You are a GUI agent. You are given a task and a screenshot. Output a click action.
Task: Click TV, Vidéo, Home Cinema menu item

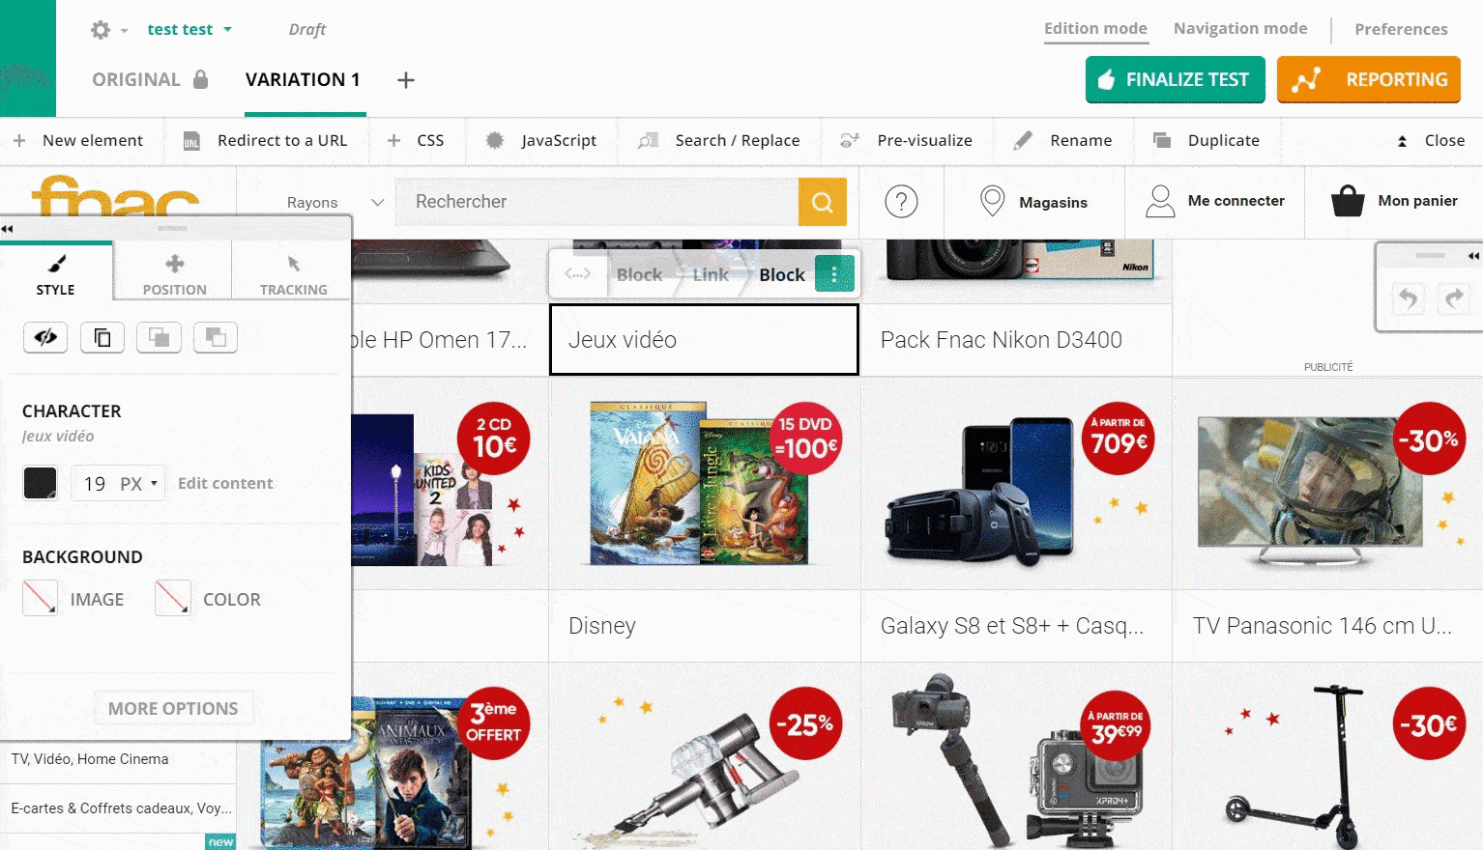click(x=90, y=759)
